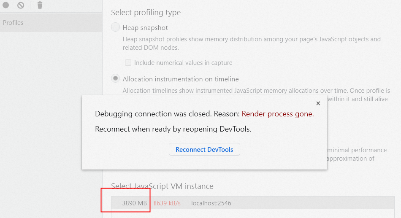Enable Include numerical values in capture checkbox
The height and width of the screenshot is (218, 401).
pos(128,62)
